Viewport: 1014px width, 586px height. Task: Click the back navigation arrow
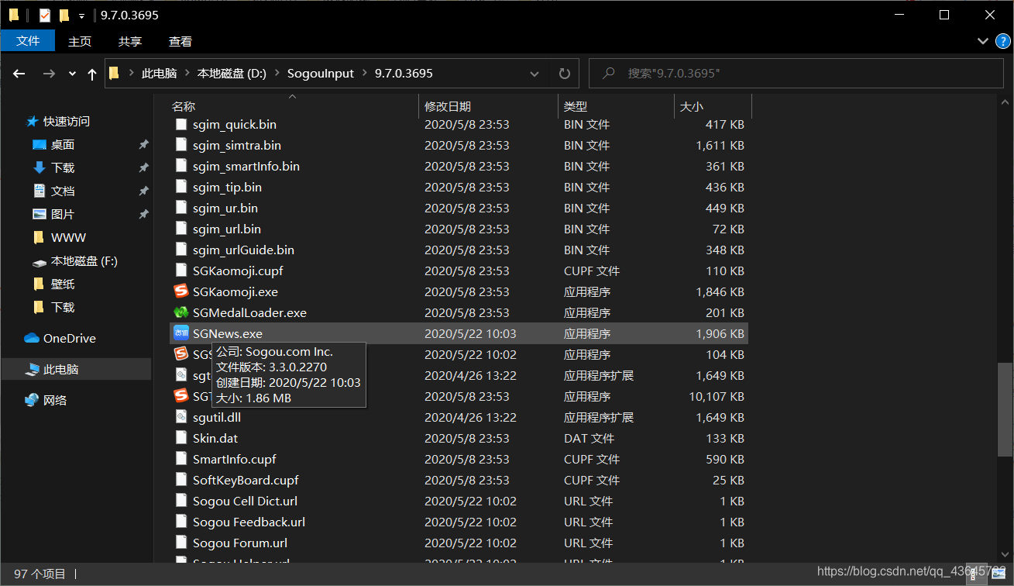[19, 74]
